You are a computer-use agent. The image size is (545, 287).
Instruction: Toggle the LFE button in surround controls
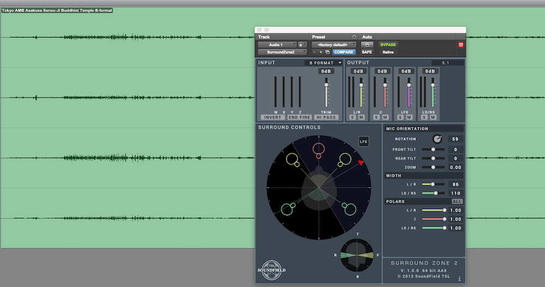(364, 142)
